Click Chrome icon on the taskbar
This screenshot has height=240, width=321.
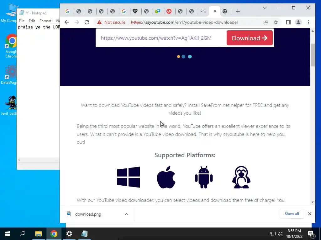[x=54, y=234]
